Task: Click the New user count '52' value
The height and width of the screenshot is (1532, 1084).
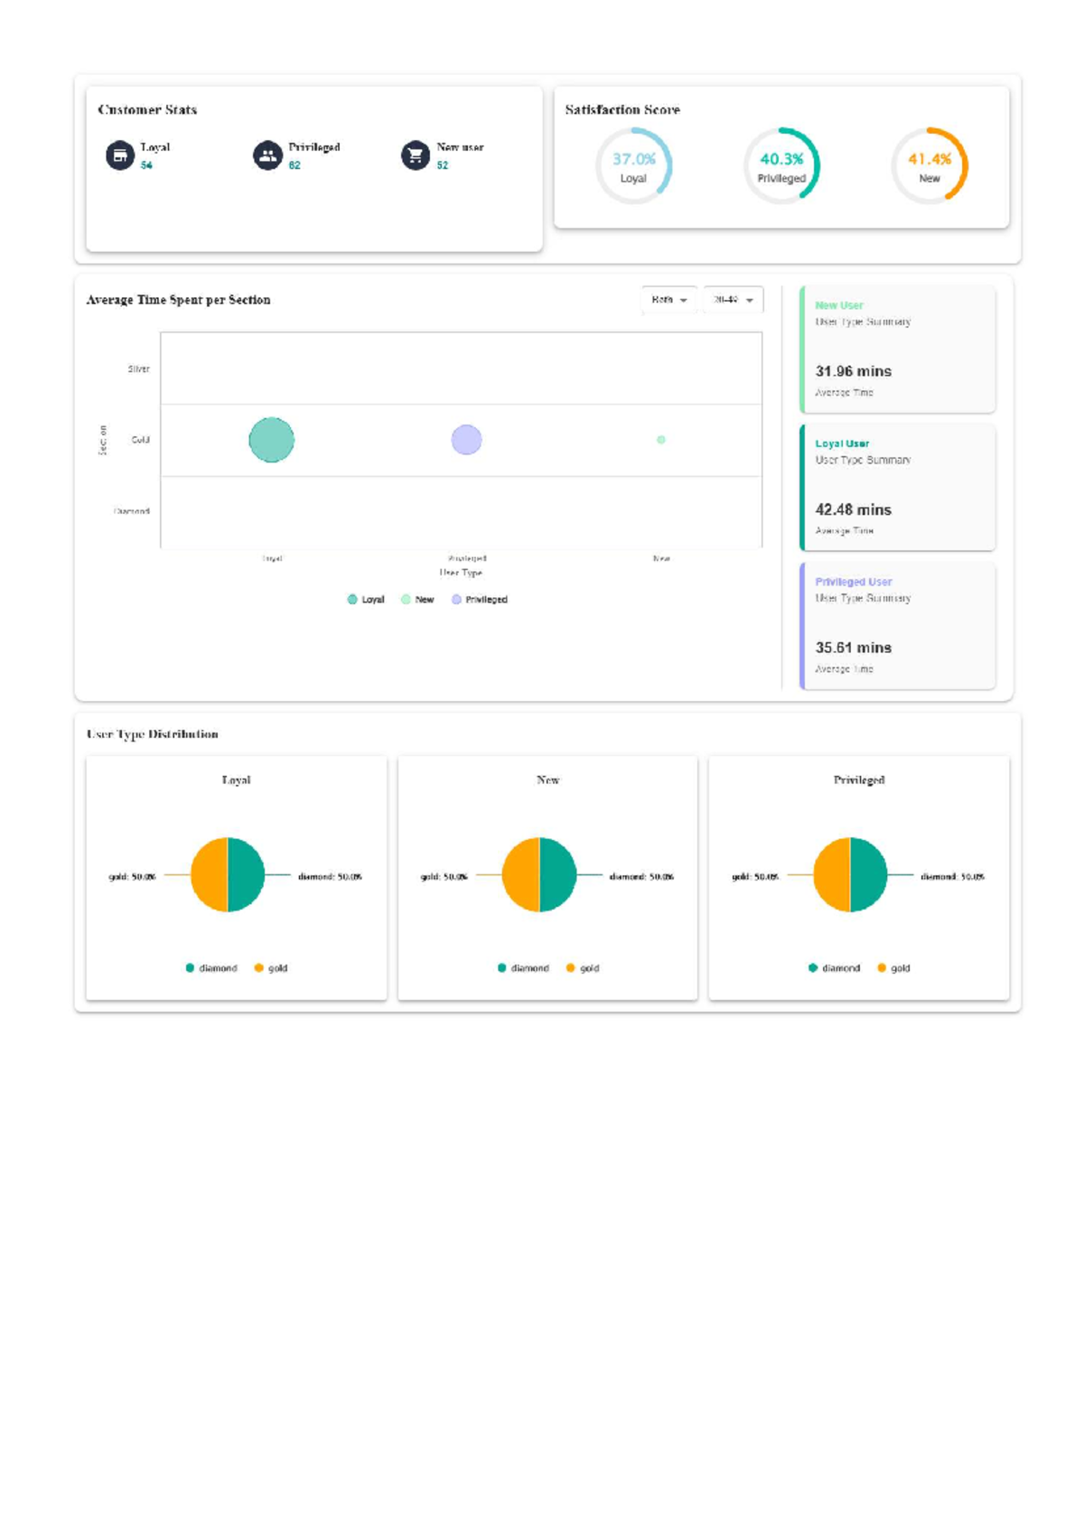Action: coord(443,165)
